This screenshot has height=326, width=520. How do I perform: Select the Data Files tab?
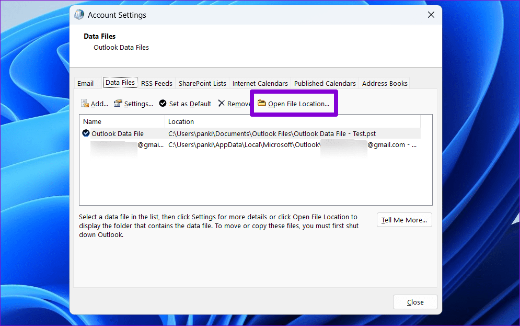[x=120, y=83]
